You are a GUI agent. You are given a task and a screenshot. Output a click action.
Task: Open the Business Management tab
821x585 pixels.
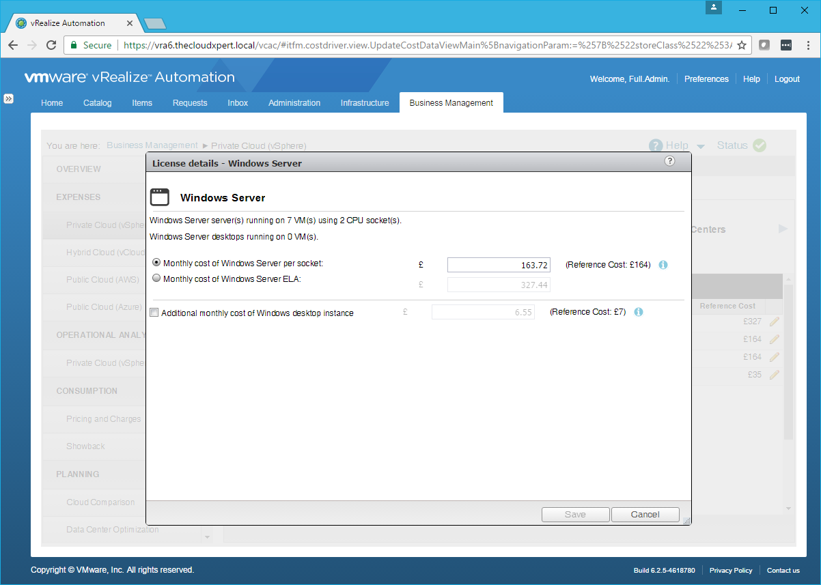[451, 103]
